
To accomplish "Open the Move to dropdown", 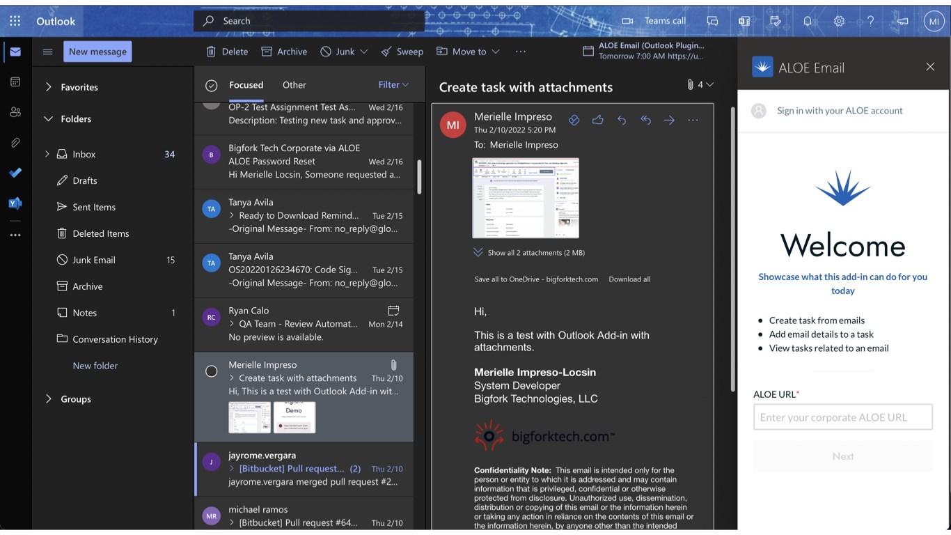I will [x=468, y=52].
